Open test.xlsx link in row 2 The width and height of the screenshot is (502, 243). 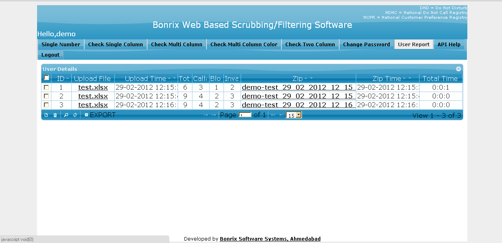[93, 96]
